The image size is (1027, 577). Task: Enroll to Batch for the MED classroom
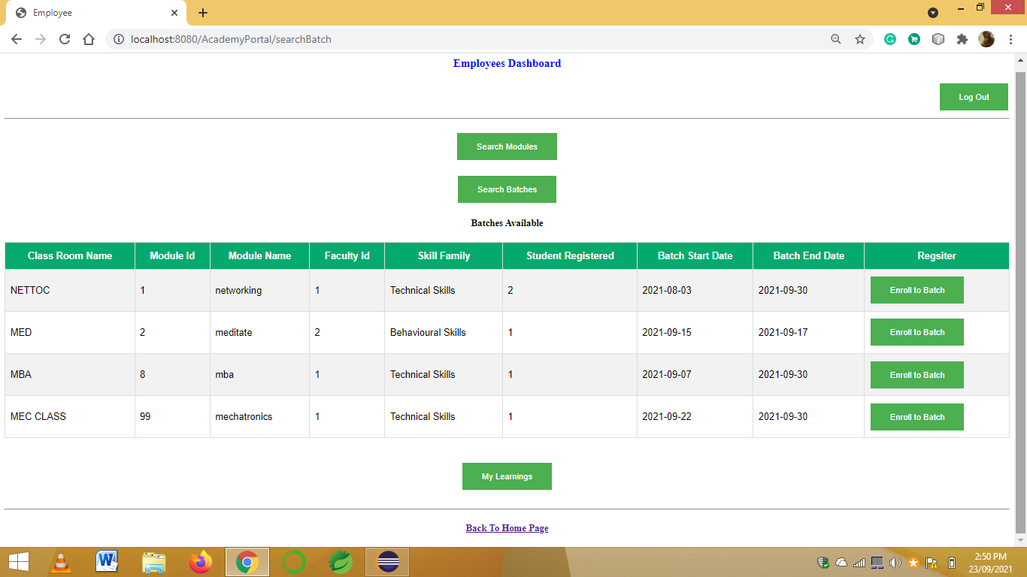916,332
